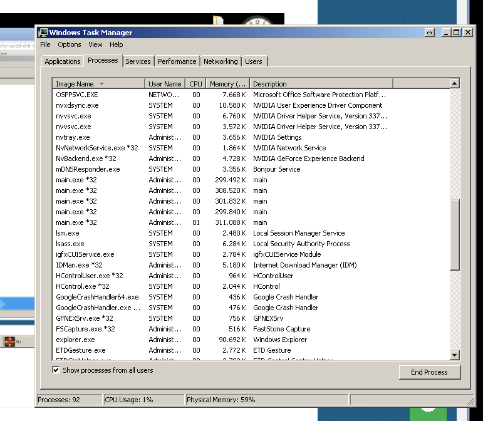This screenshot has width=483, height=421.
Task: Select the nvtray.exe process
Action: (251, 137)
